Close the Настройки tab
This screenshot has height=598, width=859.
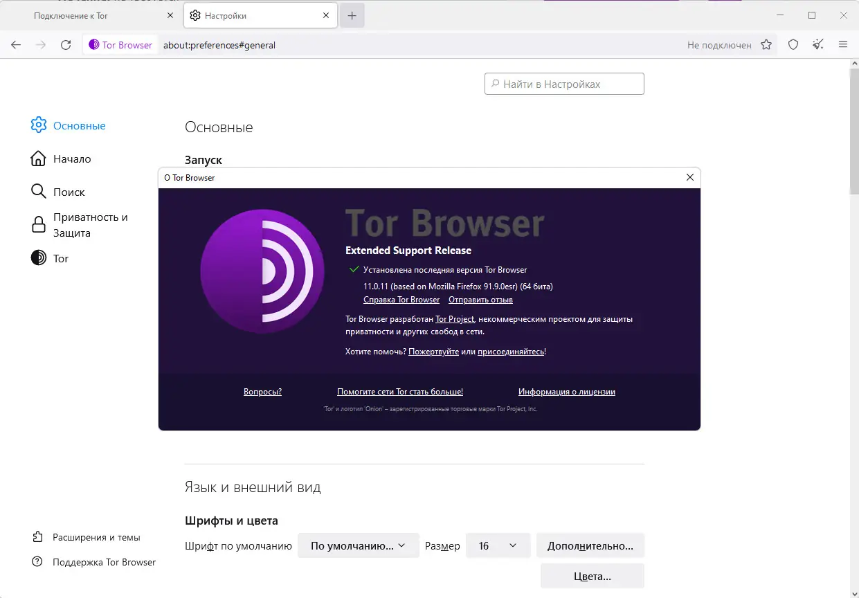(325, 15)
